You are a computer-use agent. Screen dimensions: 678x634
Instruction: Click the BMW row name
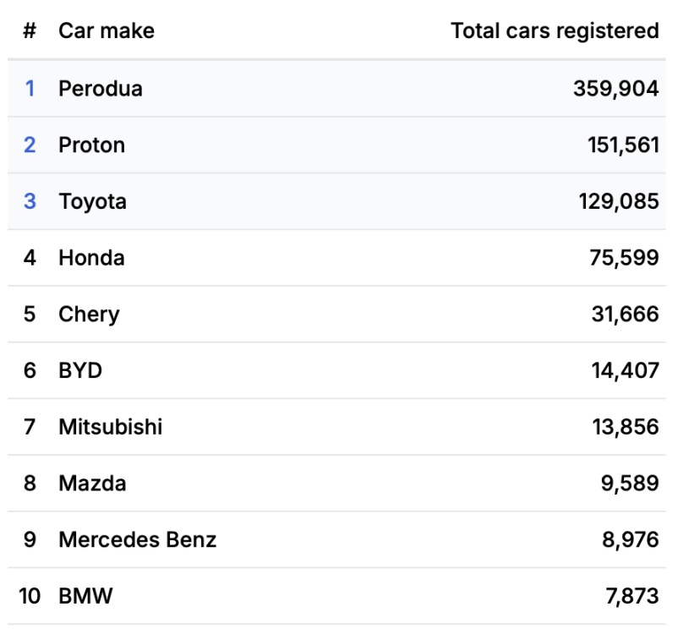click(x=85, y=596)
